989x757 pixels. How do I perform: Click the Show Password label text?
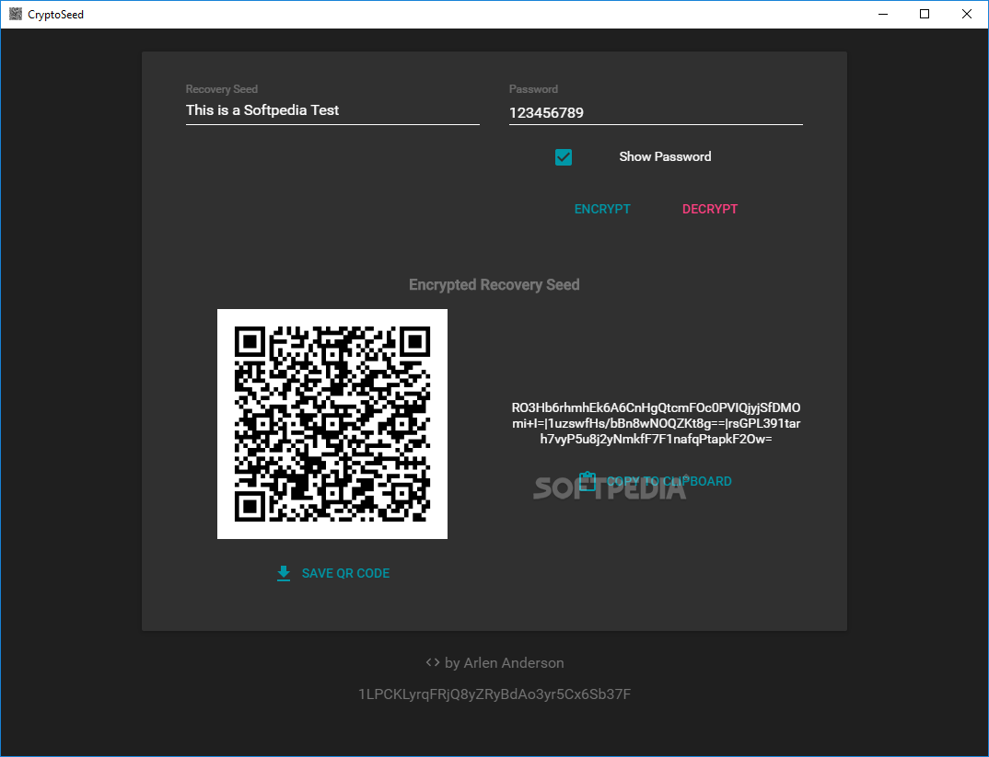665,156
